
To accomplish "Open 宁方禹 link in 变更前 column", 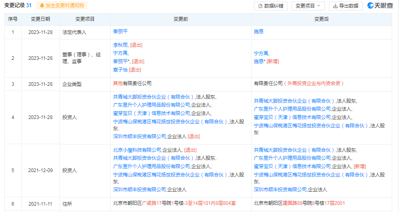I will (120, 53).
